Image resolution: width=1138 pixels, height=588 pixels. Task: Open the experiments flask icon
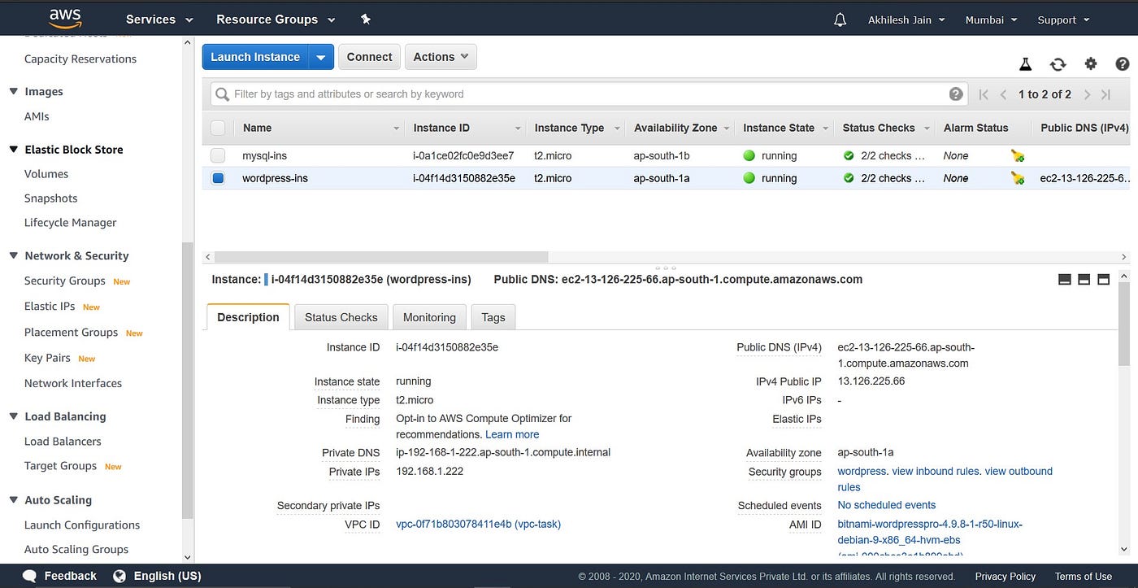[1026, 64]
